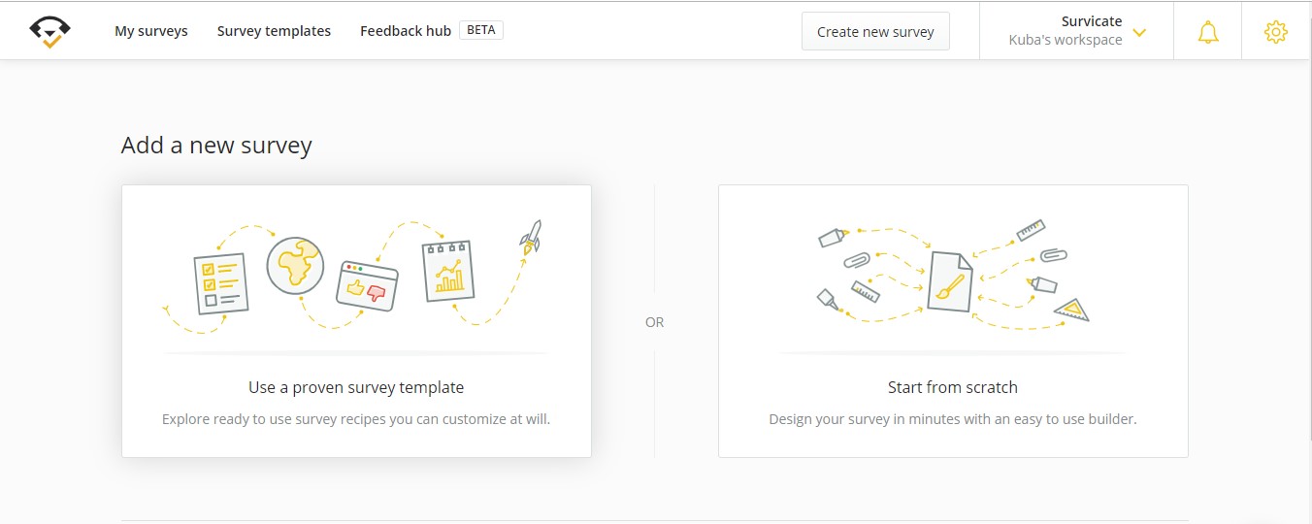Image resolution: width=1312 pixels, height=524 pixels.
Task: Click the Survicate logo icon
Action: click(x=49, y=31)
